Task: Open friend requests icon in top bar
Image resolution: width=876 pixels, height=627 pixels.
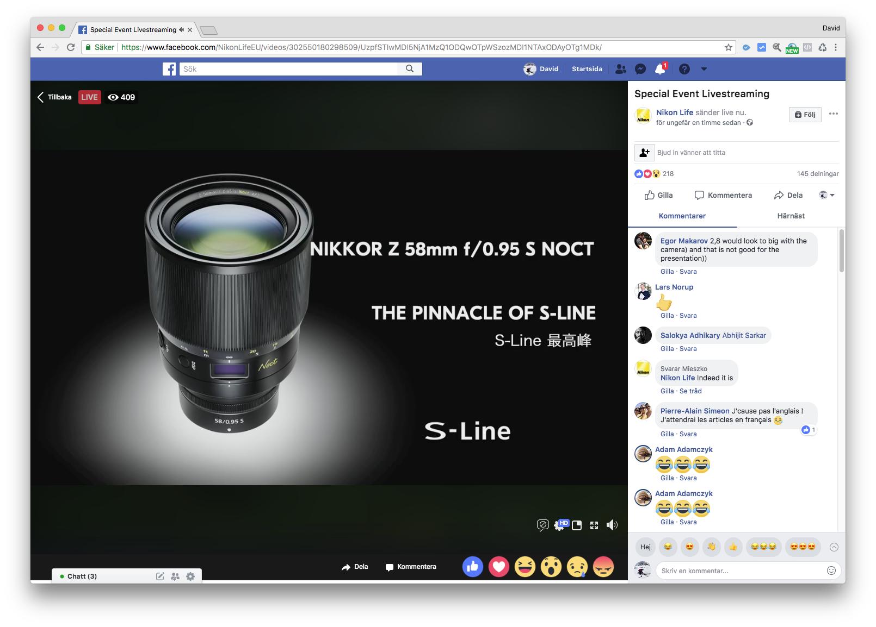Action: click(620, 69)
